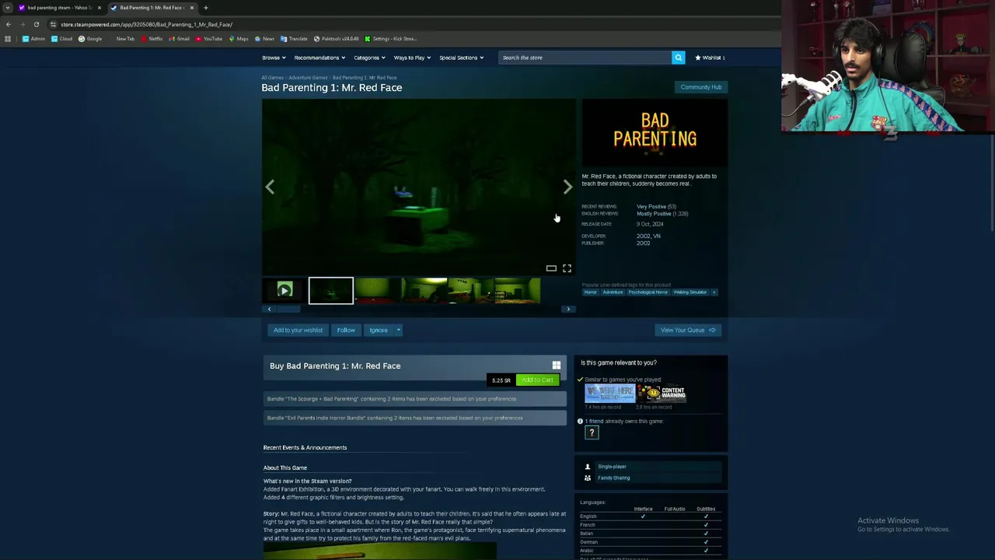Expand the Special Sections menu
995x560 pixels.
(461, 58)
